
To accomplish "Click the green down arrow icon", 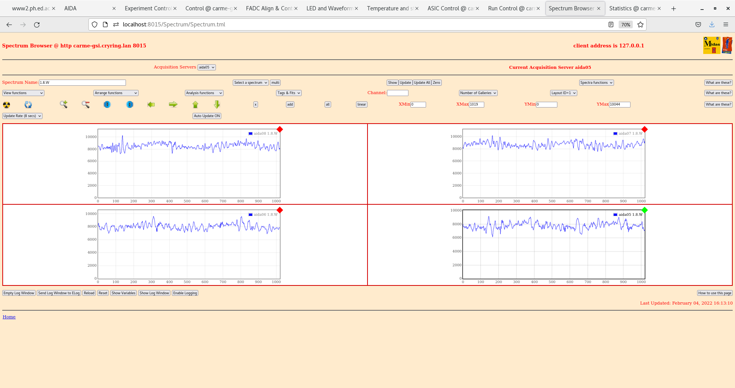I will click(217, 104).
